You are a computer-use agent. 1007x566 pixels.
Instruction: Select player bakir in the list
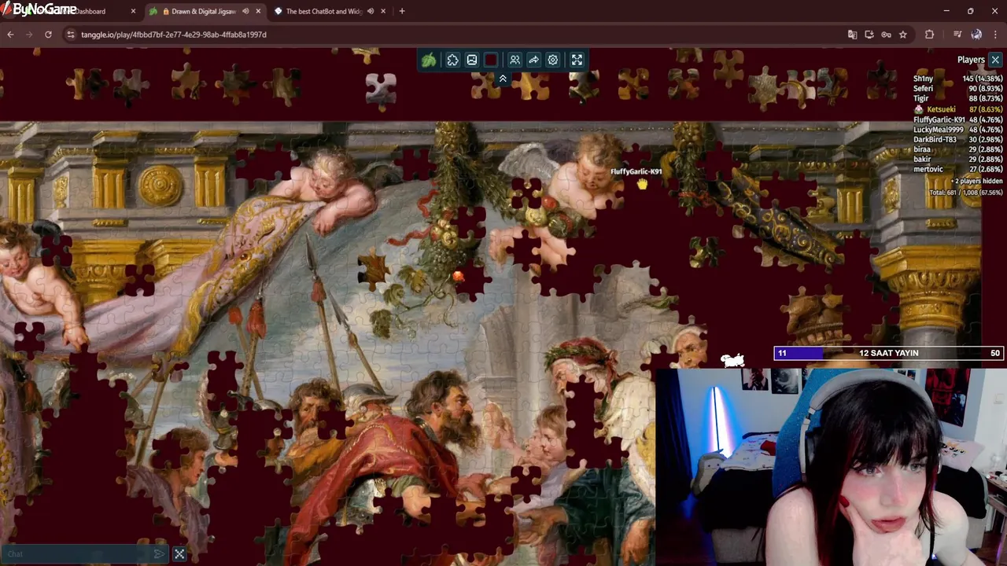click(957, 160)
